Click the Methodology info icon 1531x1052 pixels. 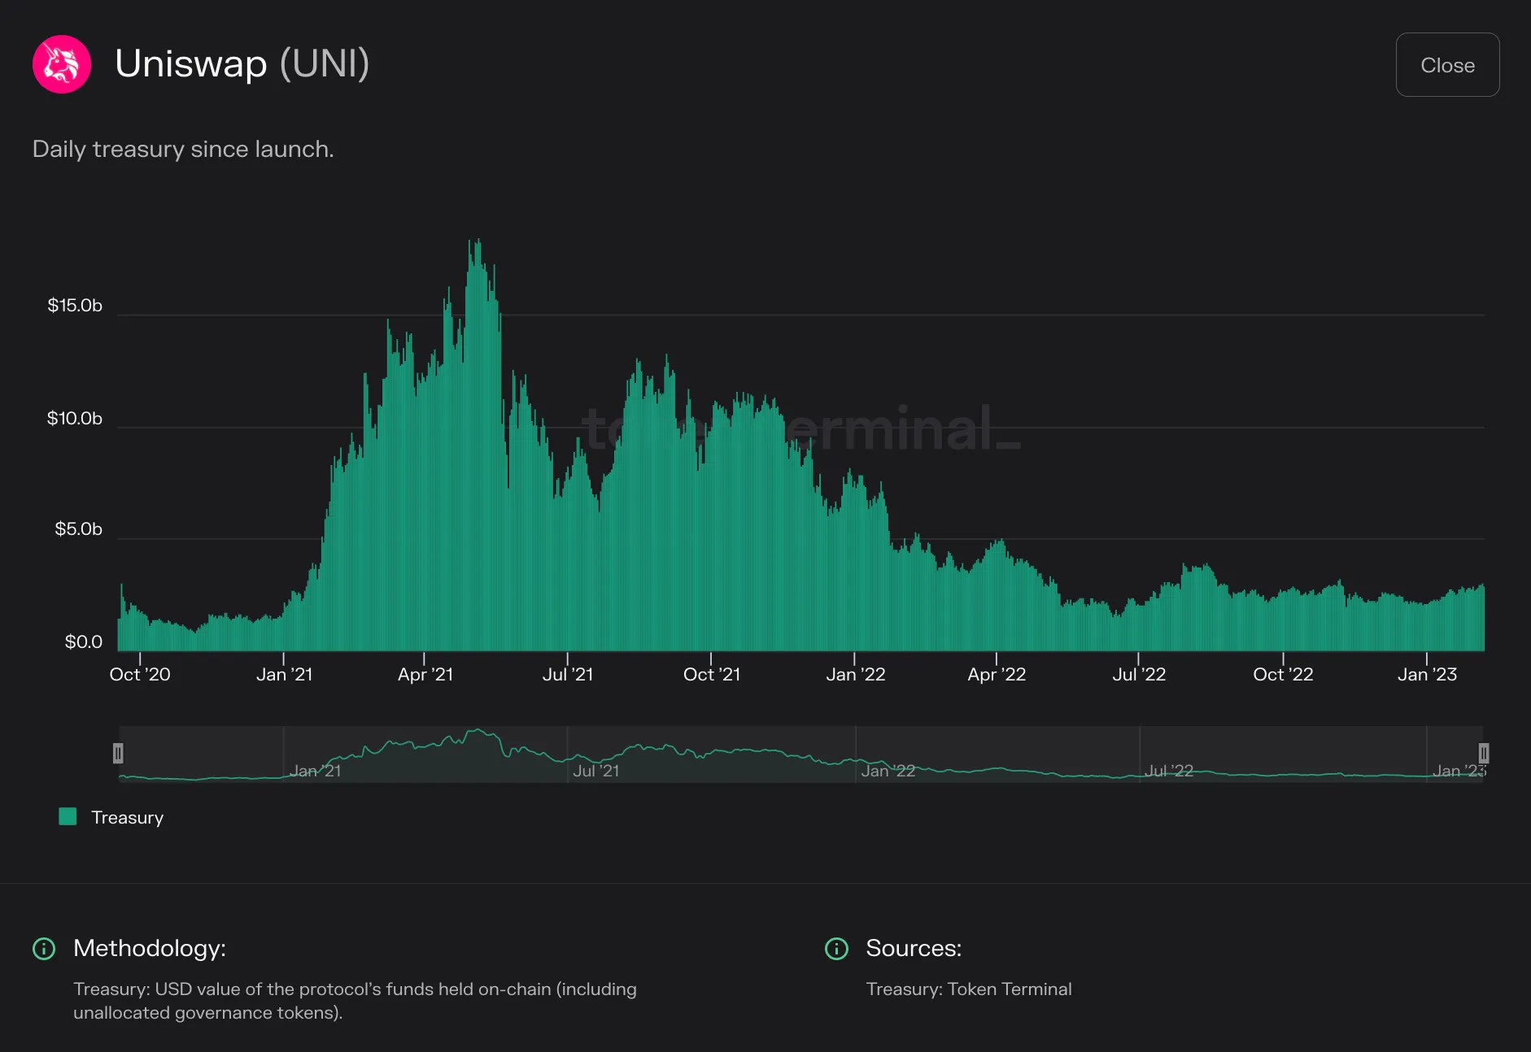coord(44,948)
